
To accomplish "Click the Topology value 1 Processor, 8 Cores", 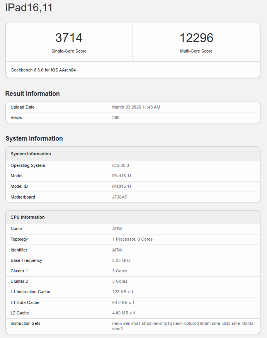I will (132, 239).
